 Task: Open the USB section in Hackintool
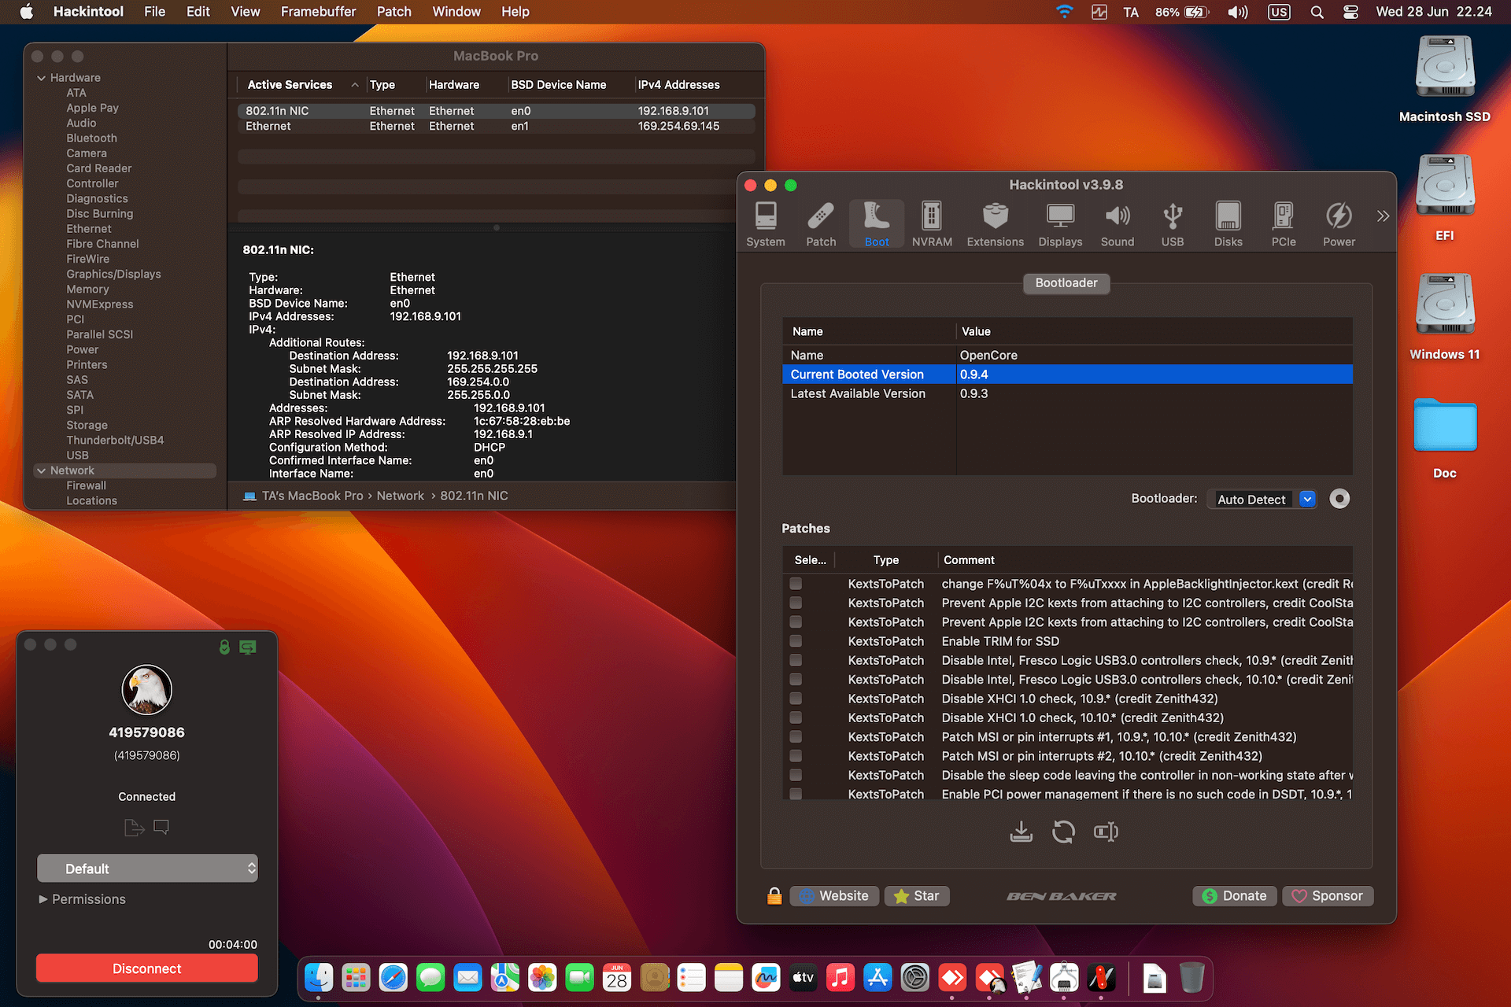coord(1173,224)
